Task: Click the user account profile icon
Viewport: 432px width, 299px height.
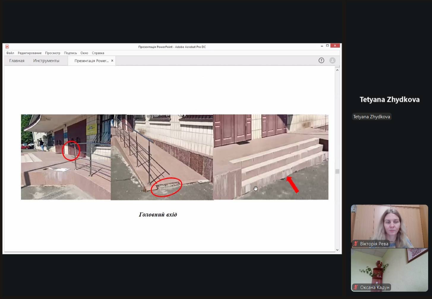Action: pos(332,61)
